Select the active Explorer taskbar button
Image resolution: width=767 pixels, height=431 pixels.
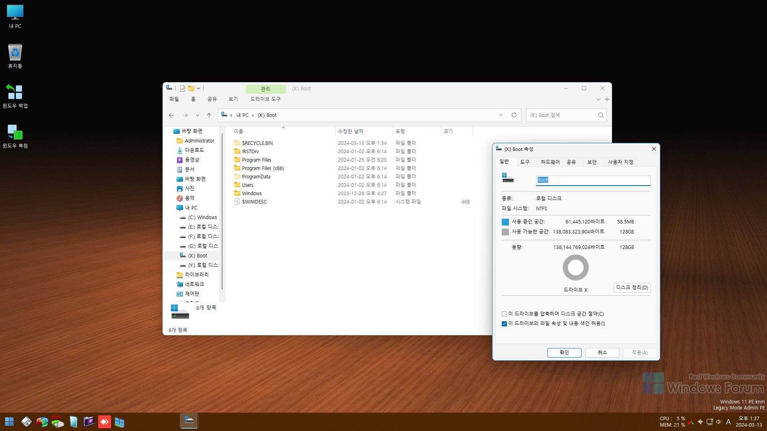(x=189, y=421)
